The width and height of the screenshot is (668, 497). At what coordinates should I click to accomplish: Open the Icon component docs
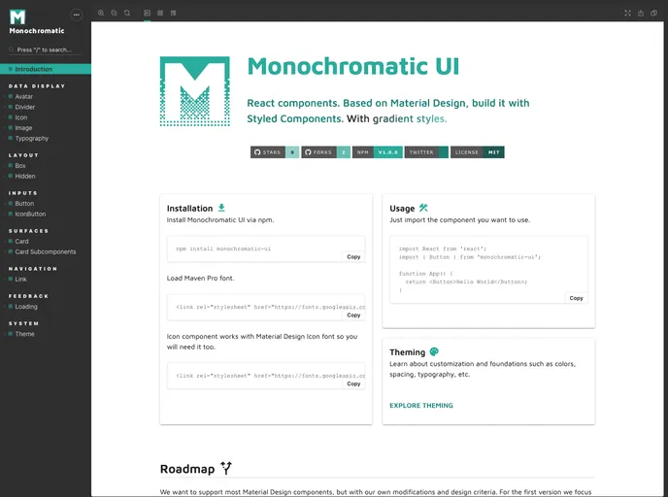(x=21, y=117)
